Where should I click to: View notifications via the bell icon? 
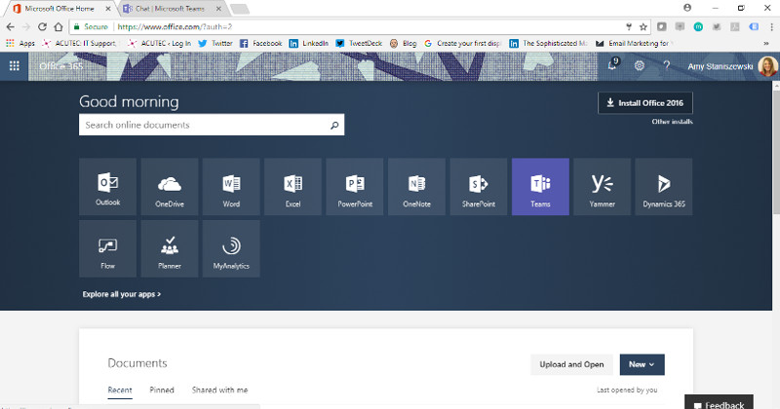[x=612, y=65]
